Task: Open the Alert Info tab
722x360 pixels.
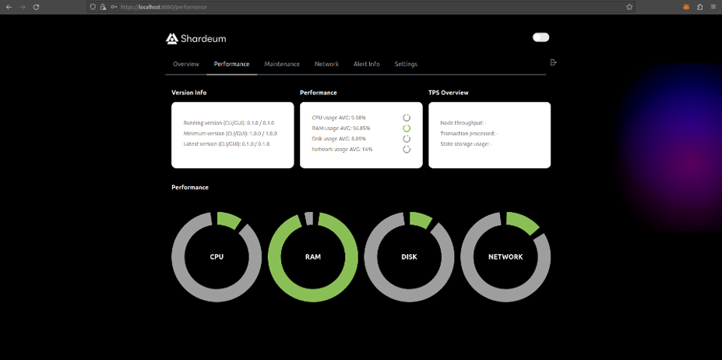Action: 367,64
